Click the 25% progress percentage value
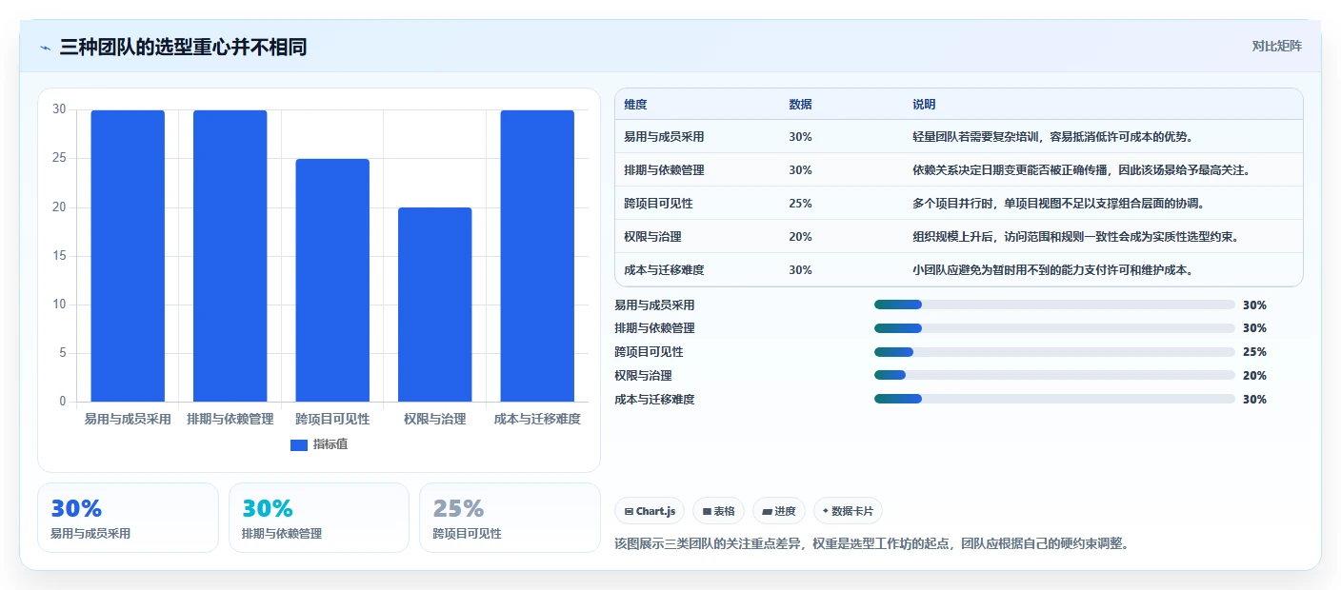 pos(1254,352)
